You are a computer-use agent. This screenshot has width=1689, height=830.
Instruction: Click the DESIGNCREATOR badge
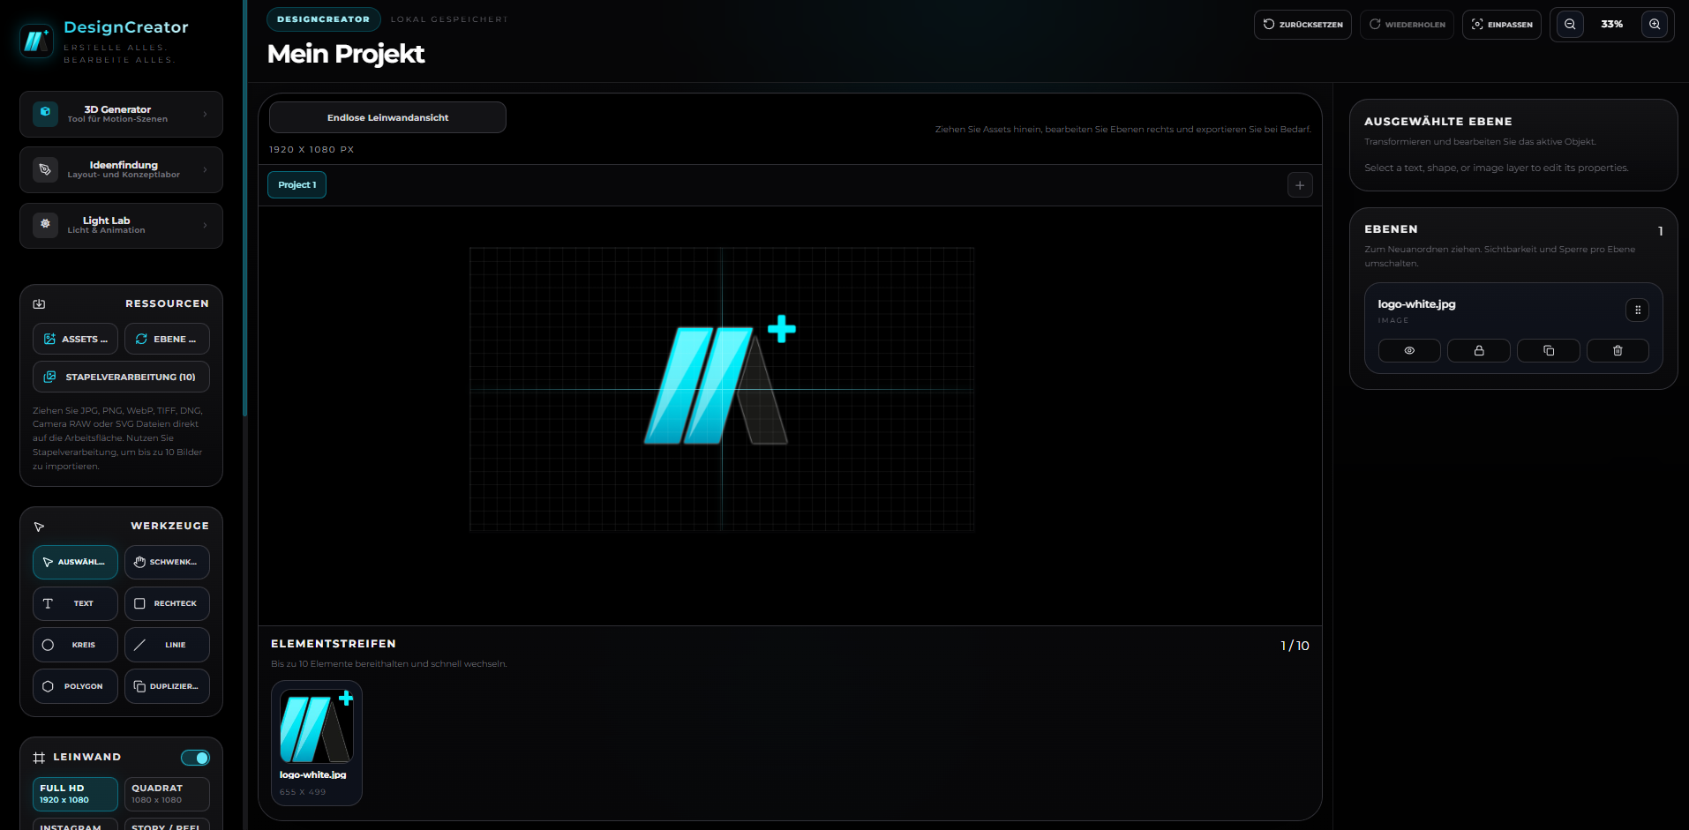323,19
